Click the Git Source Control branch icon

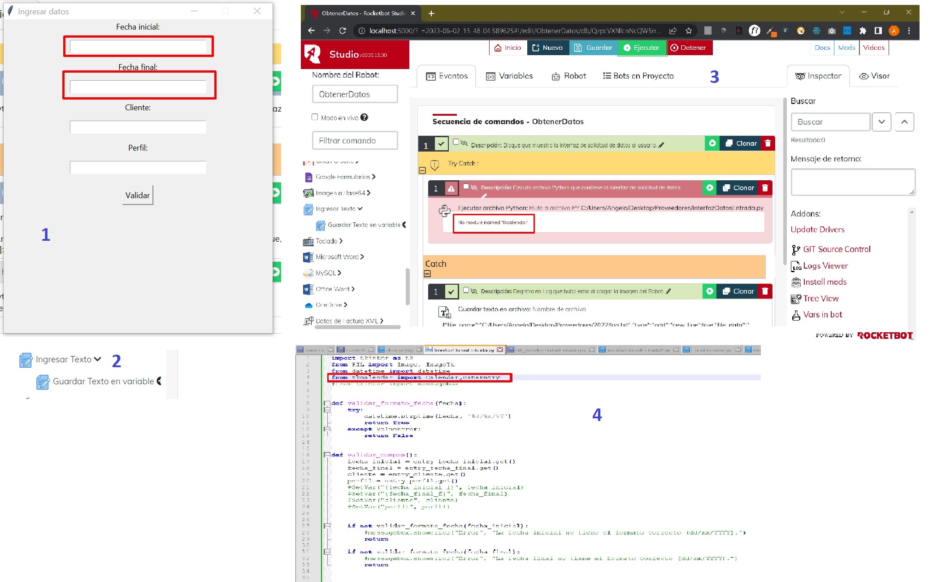point(796,250)
